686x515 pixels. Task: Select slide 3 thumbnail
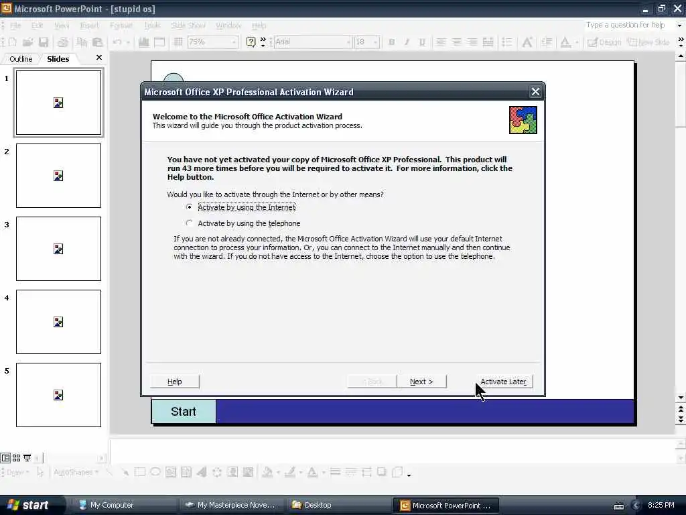tap(59, 249)
